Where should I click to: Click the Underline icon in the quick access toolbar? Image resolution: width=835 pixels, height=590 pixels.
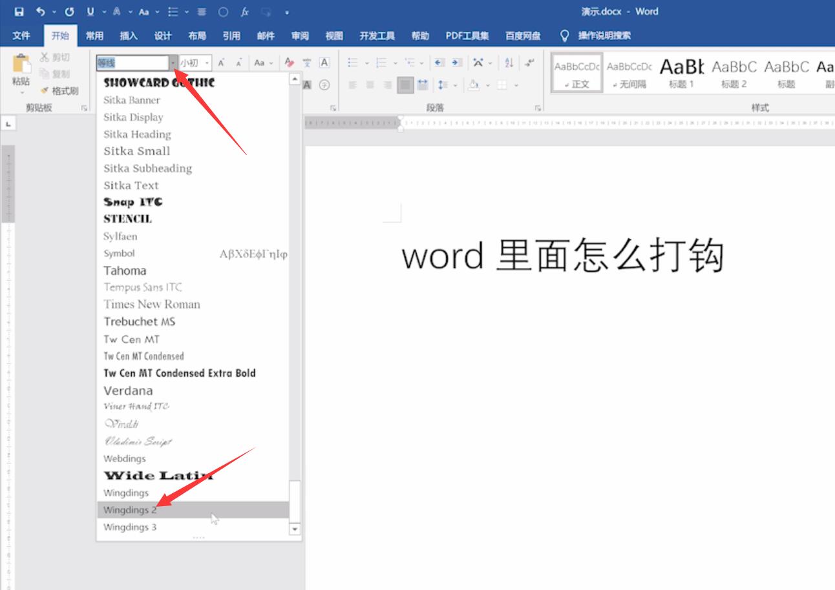click(90, 12)
